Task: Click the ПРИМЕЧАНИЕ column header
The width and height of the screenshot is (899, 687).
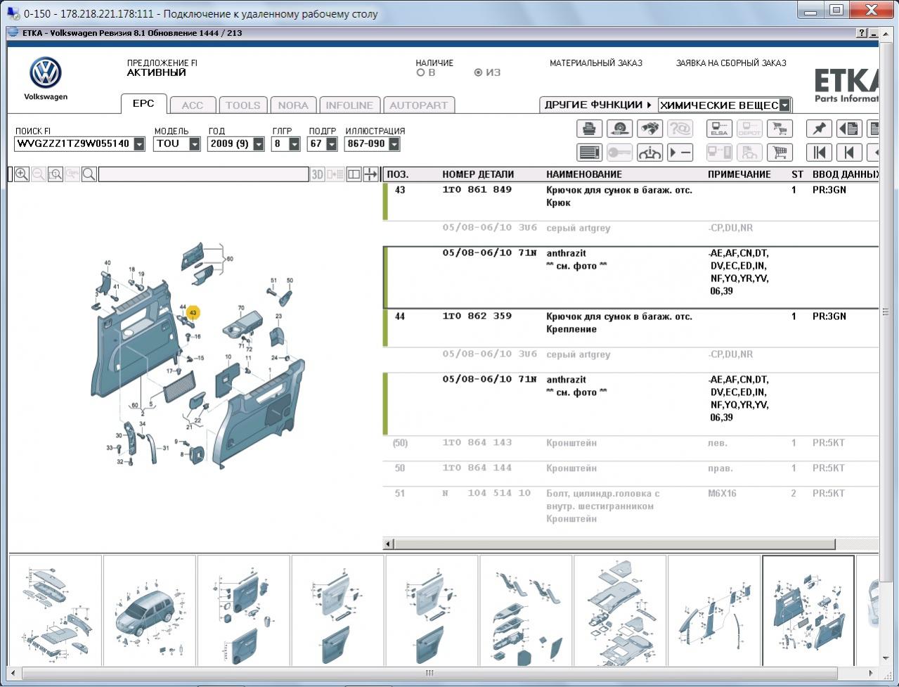Action: (x=739, y=174)
